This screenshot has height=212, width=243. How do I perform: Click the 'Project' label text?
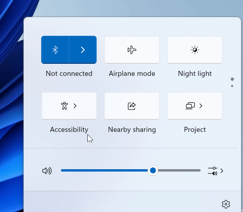195,130
